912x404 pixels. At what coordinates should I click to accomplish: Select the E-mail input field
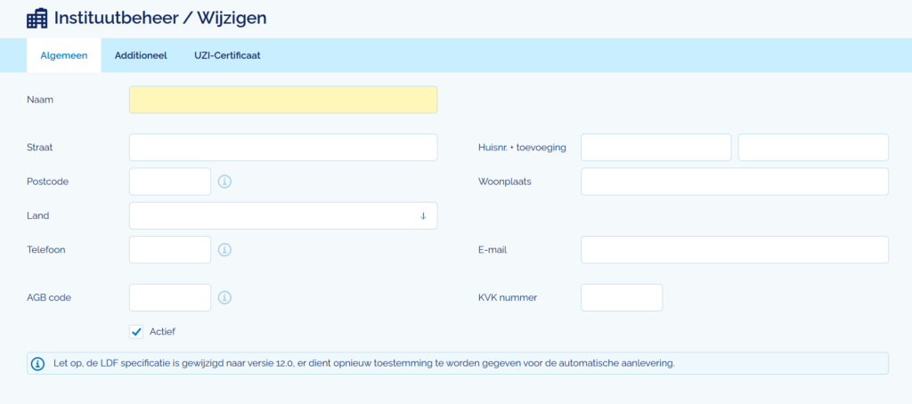[x=734, y=250]
